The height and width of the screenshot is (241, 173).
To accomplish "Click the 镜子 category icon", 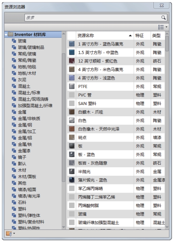I will (14, 157).
